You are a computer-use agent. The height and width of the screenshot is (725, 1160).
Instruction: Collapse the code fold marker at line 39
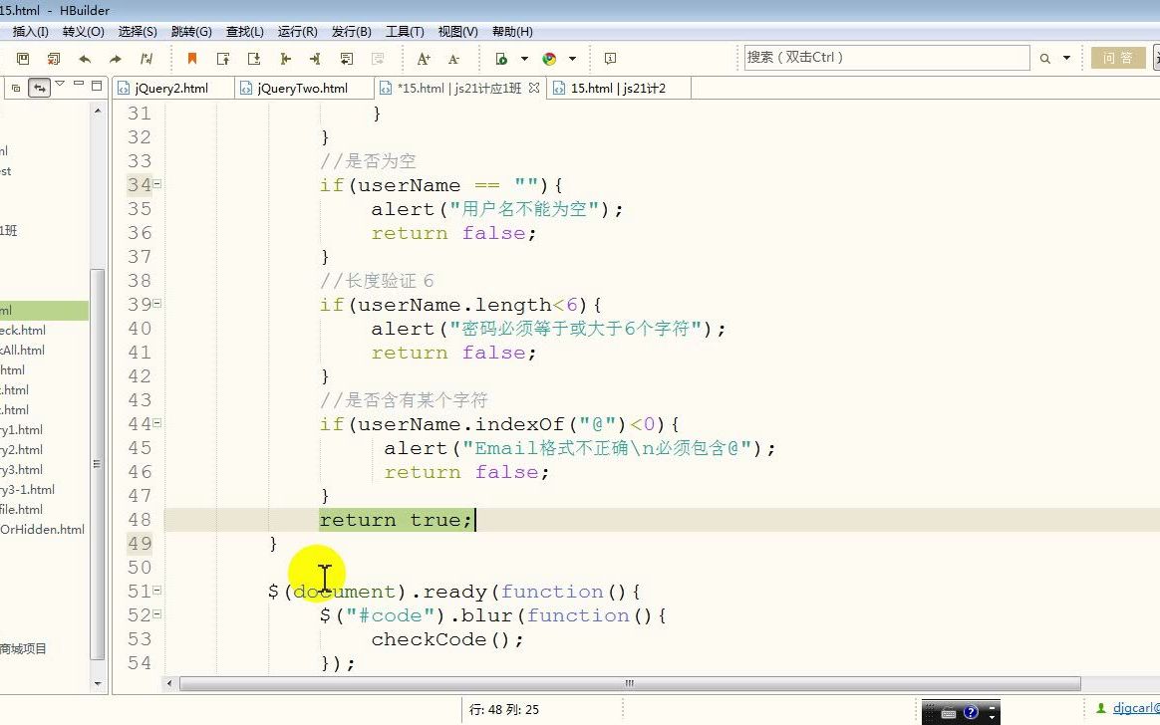pos(156,304)
